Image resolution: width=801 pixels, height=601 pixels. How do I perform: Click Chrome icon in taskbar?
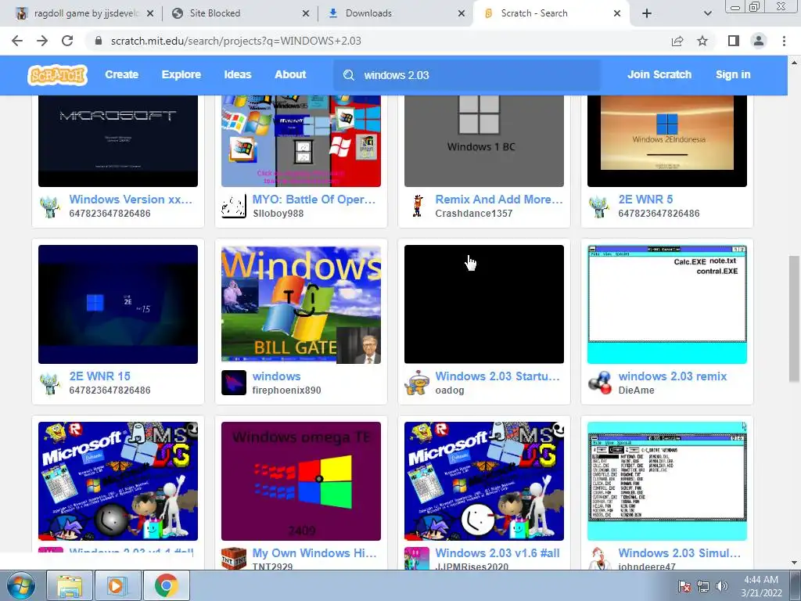pyautogui.click(x=166, y=585)
